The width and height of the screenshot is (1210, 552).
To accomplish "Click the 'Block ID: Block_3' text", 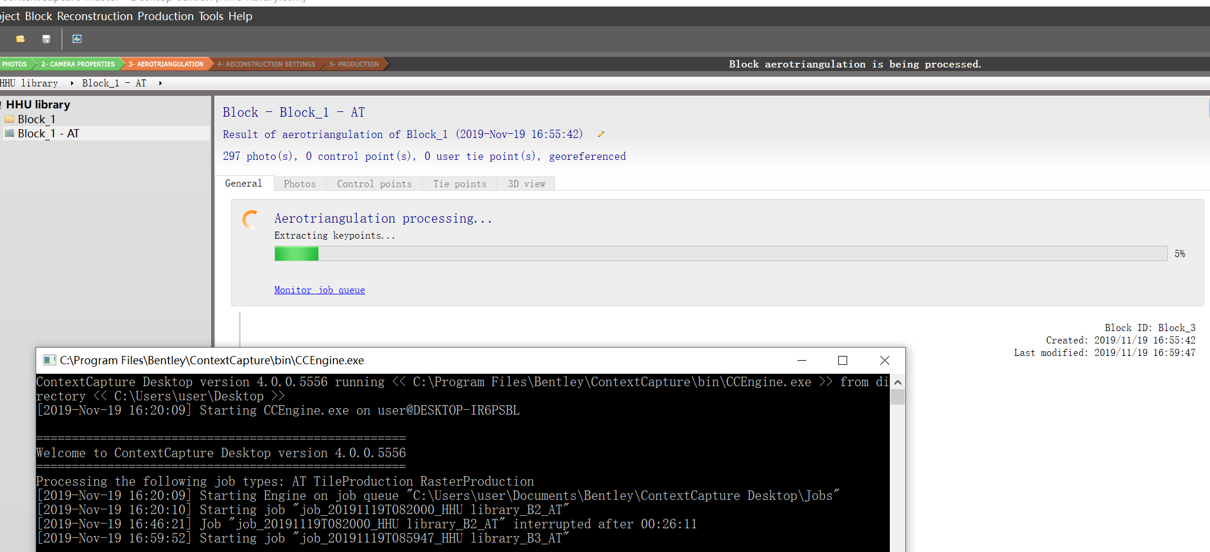I will [1150, 328].
